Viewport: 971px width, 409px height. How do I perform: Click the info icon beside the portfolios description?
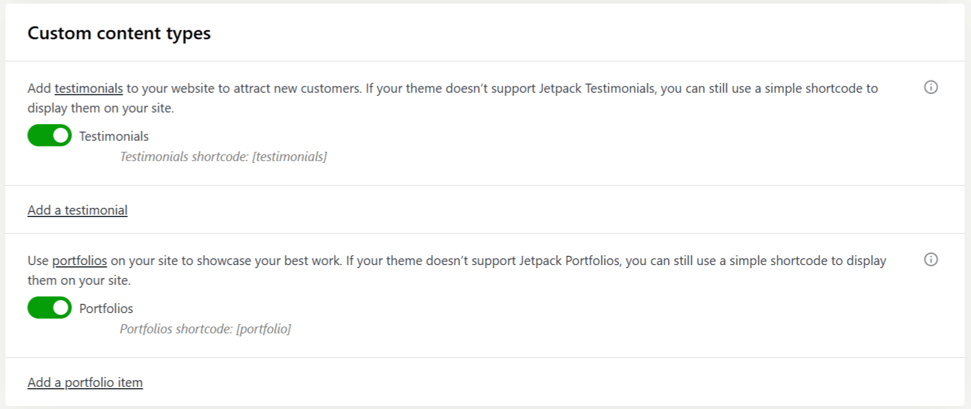(x=931, y=260)
